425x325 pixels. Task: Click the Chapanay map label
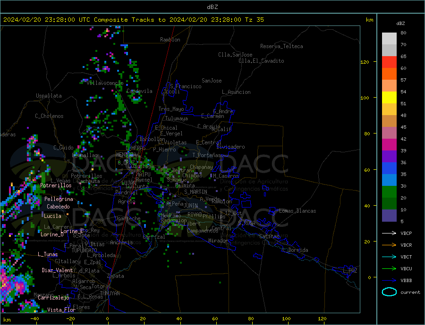(x=201, y=167)
